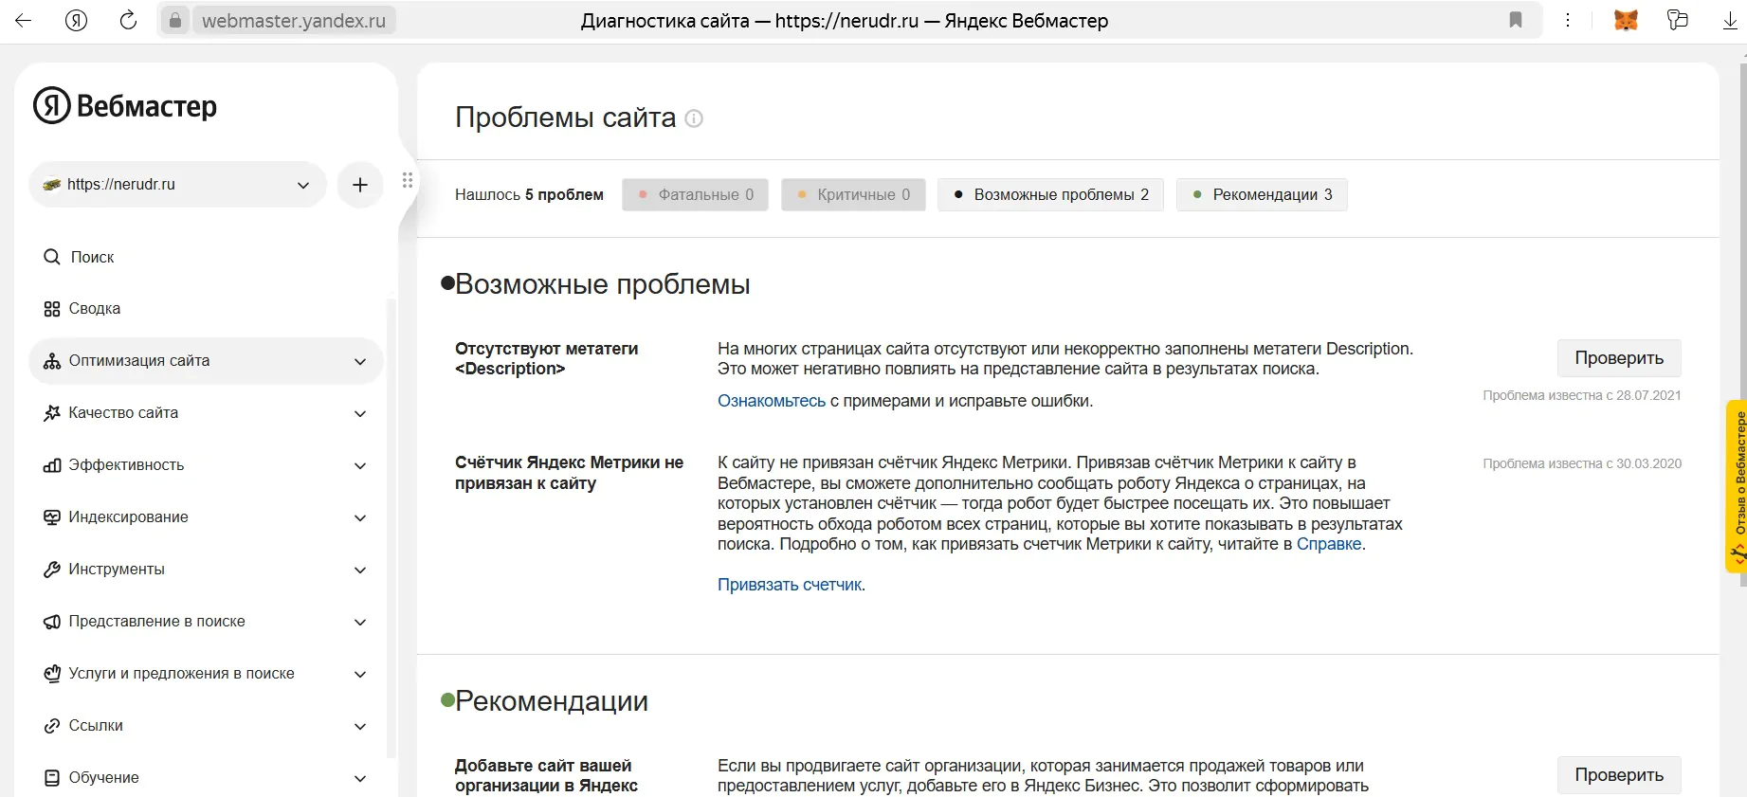Open the info icon beside Проблемы сайта
Screen dimensions: 1747x797
pyautogui.click(x=694, y=118)
